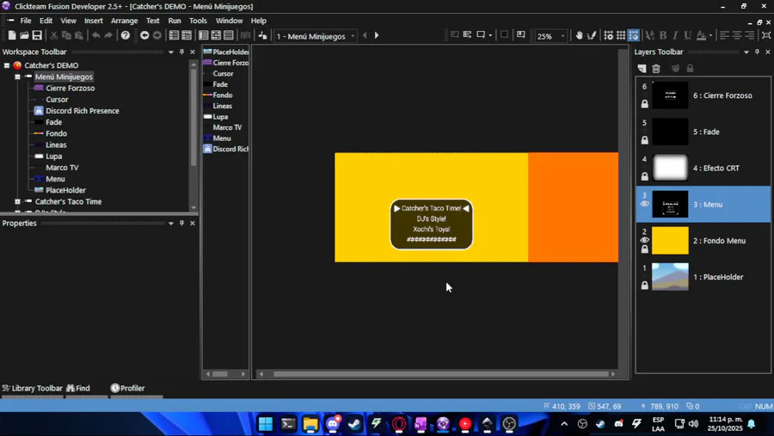Select the paint mode brush tool
The height and width of the screenshot is (436, 774).
click(x=592, y=35)
